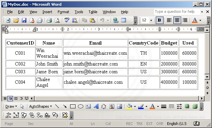Open the Tables and Borders icon

[124, 20]
